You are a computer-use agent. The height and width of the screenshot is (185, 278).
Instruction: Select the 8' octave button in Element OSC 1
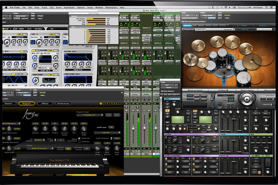[x=167, y=110]
